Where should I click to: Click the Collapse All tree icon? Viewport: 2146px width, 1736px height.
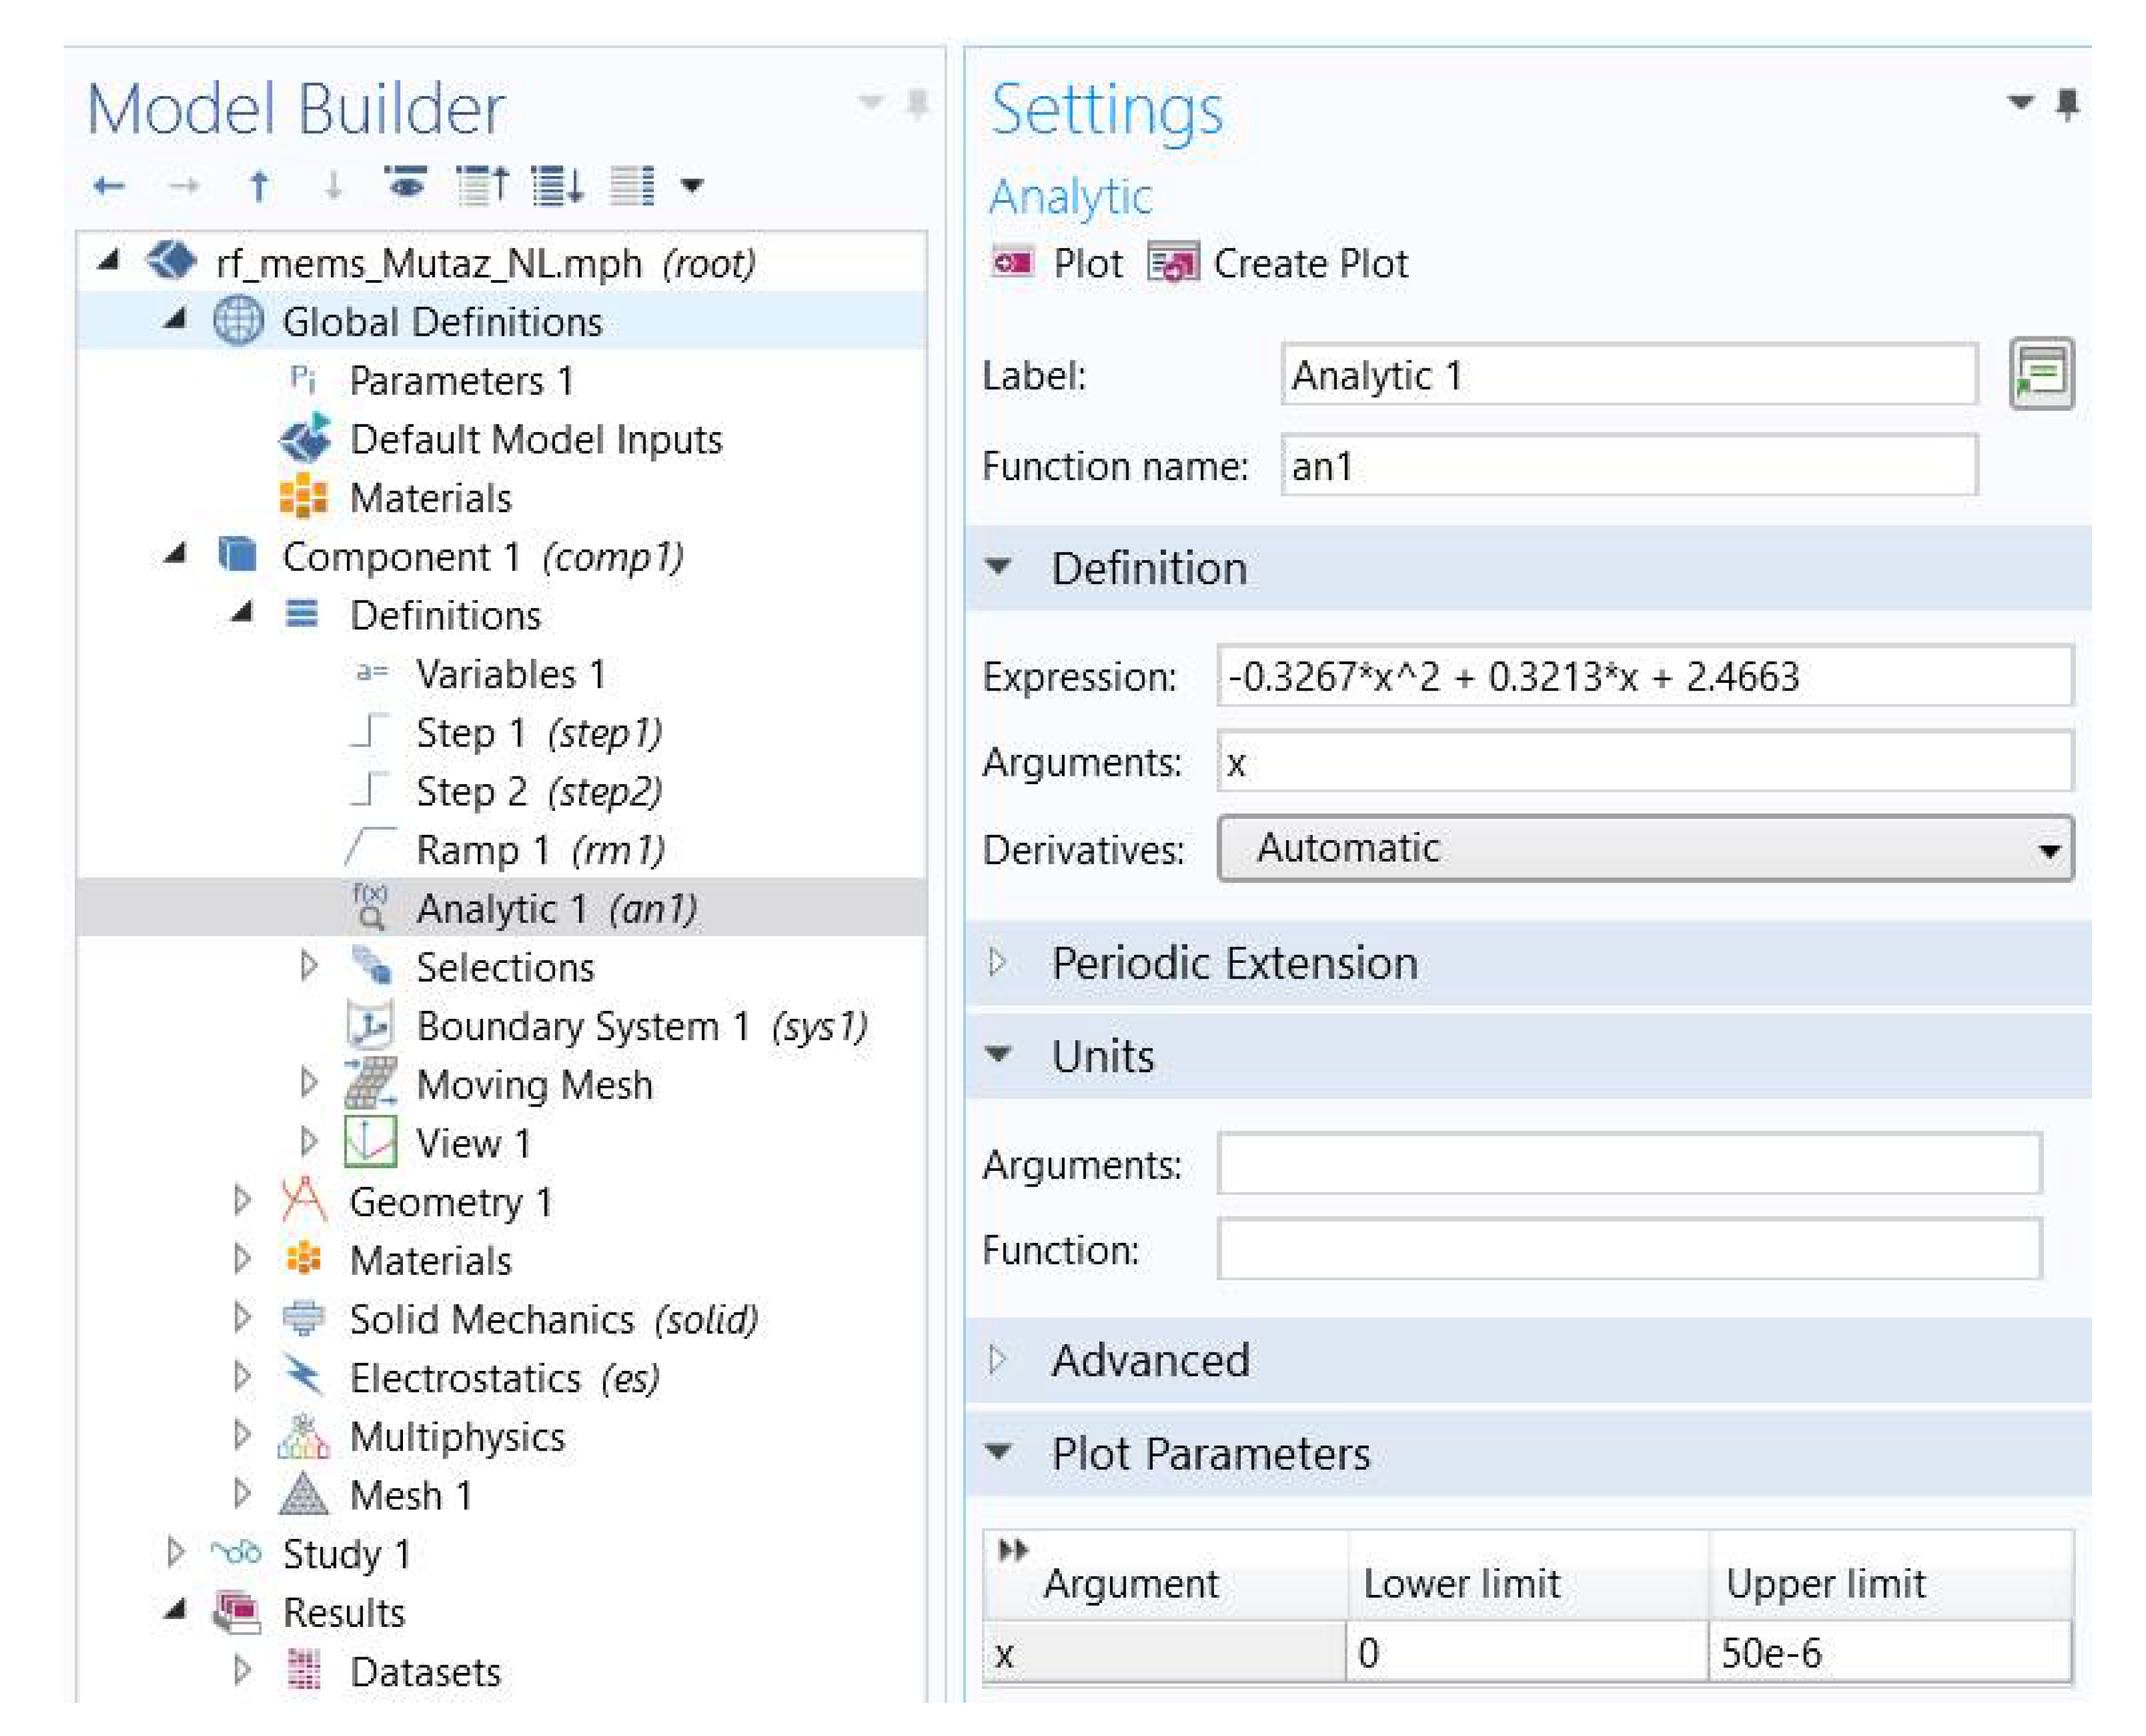tap(482, 186)
